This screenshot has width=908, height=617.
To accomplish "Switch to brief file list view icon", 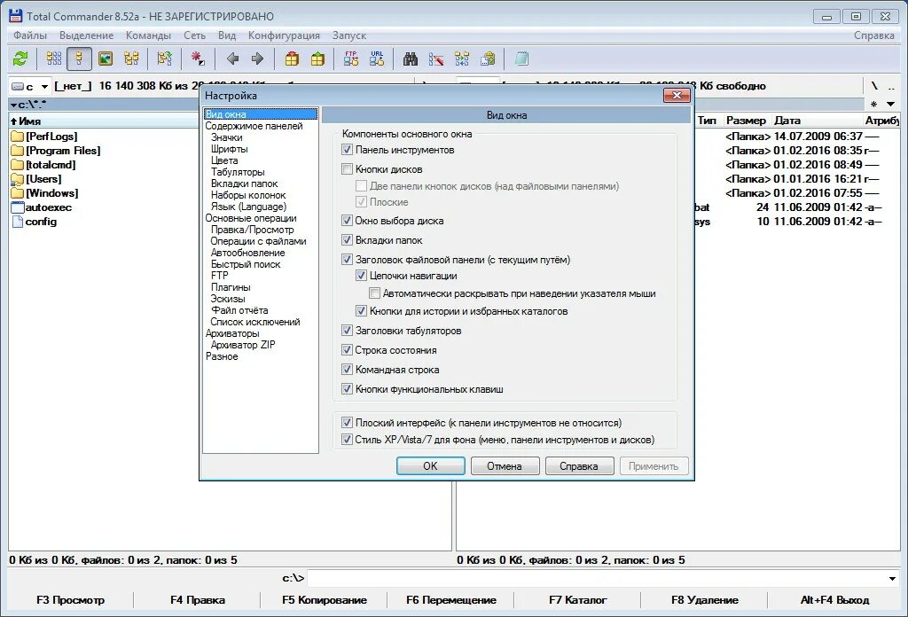I will click(x=53, y=59).
